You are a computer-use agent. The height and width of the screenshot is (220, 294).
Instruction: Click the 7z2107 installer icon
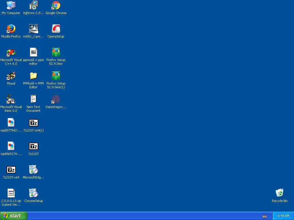coord(34,146)
